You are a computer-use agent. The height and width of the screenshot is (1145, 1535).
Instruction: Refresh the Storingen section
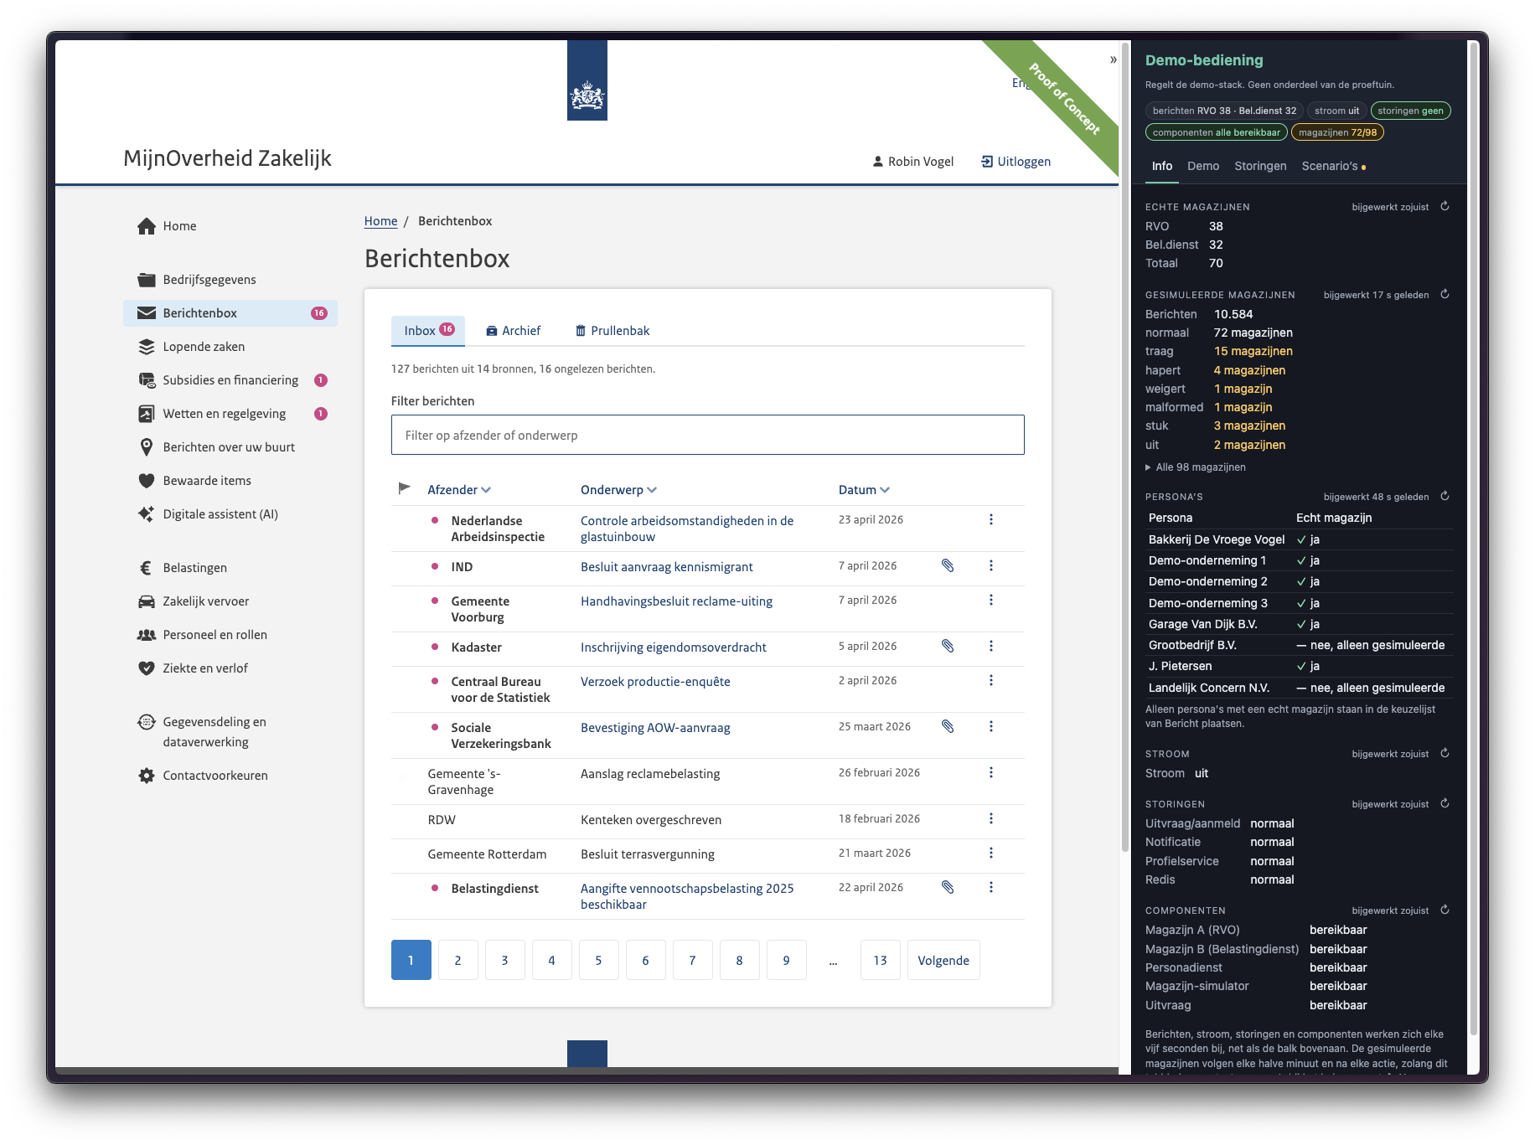click(1445, 803)
